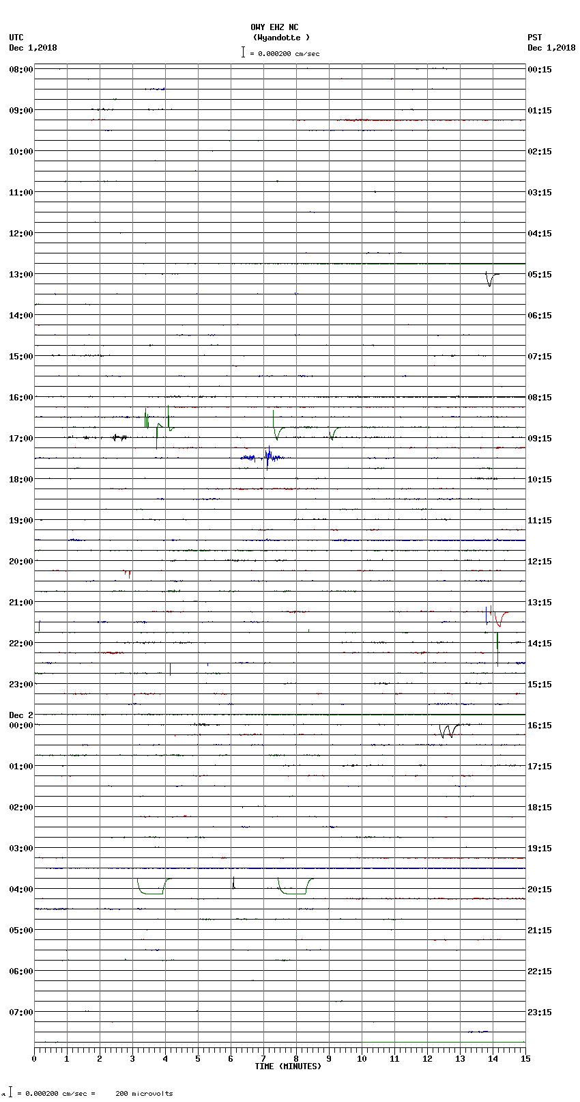Select the 14:00 UTC row label
Screen dimensions: 580x1102
click(x=21, y=316)
